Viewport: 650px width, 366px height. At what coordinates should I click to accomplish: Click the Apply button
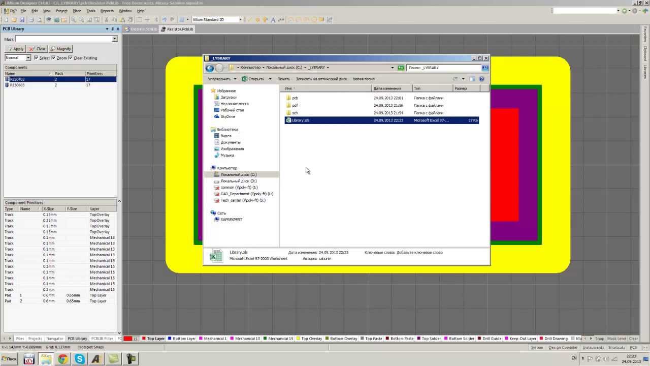pos(15,49)
